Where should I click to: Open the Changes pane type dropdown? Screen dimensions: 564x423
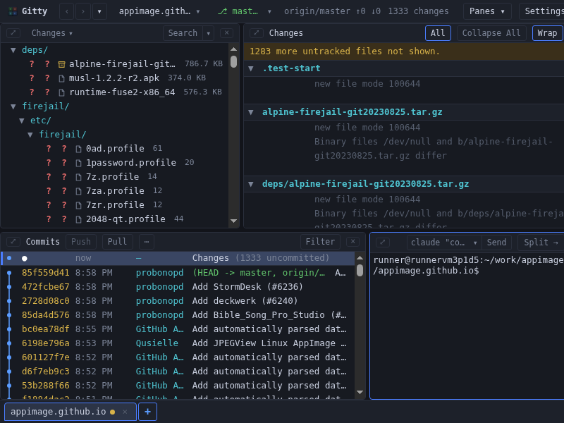pos(51,33)
